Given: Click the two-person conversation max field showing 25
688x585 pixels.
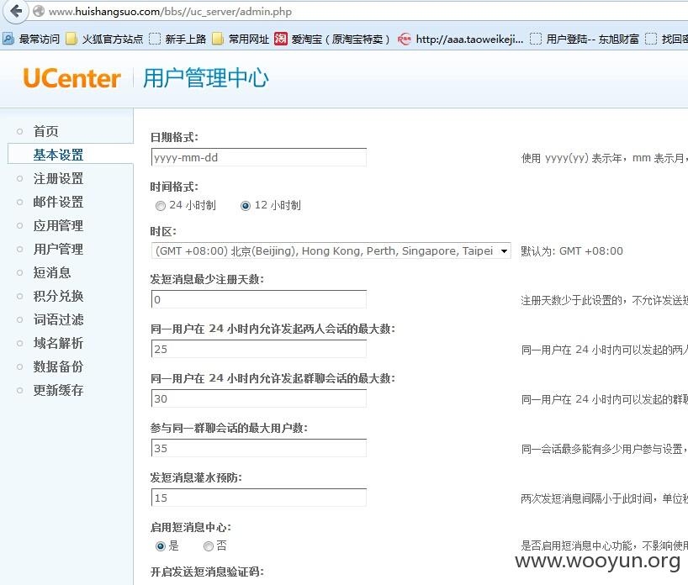Looking at the screenshot, I should (259, 349).
